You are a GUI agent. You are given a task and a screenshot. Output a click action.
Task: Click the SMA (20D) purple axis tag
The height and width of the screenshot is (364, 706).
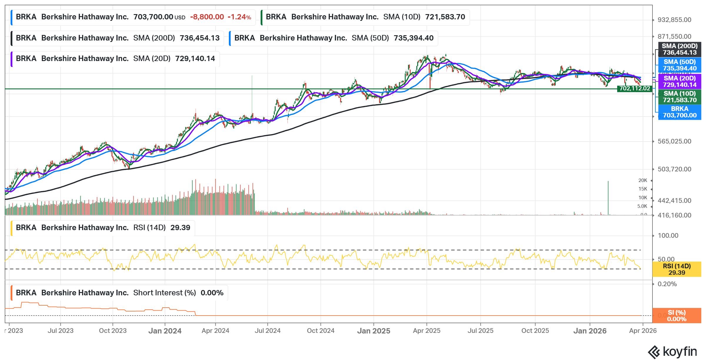pos(680,82)
